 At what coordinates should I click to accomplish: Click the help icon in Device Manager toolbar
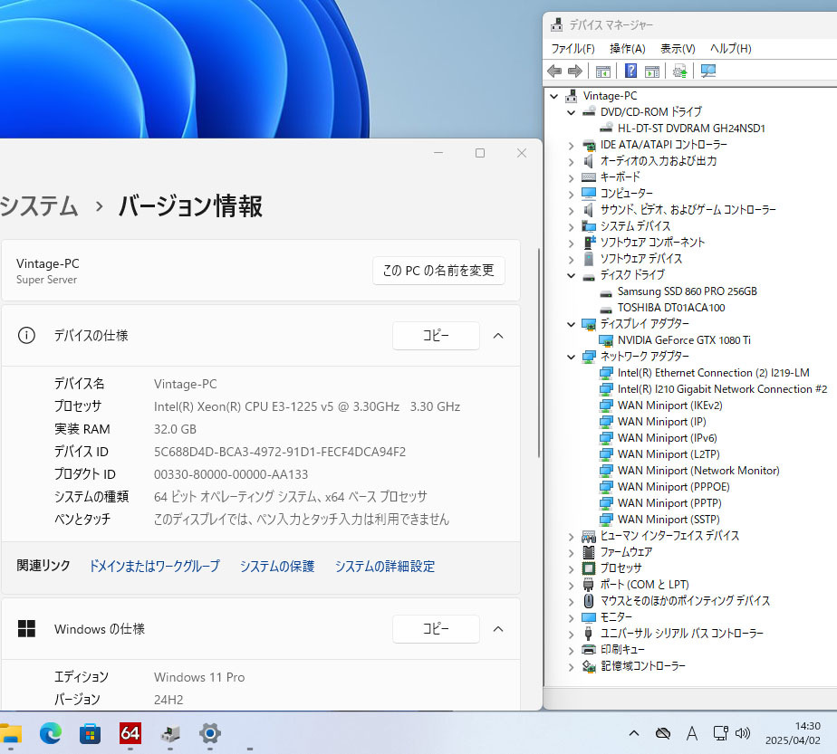pos(631,71)
